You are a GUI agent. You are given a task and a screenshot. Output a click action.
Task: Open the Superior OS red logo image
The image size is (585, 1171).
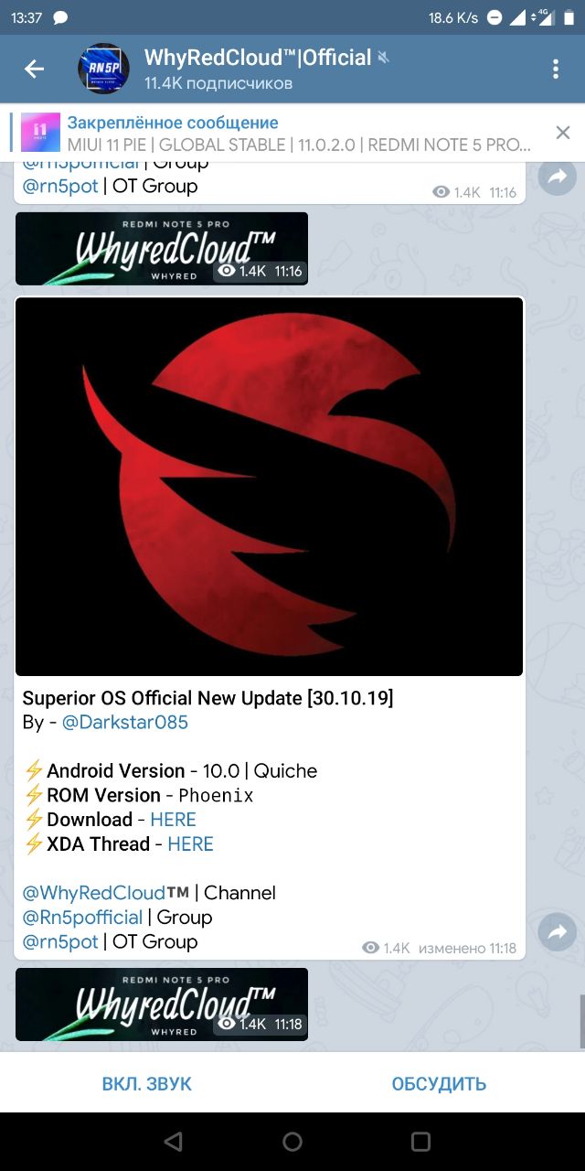coord(270,487)
